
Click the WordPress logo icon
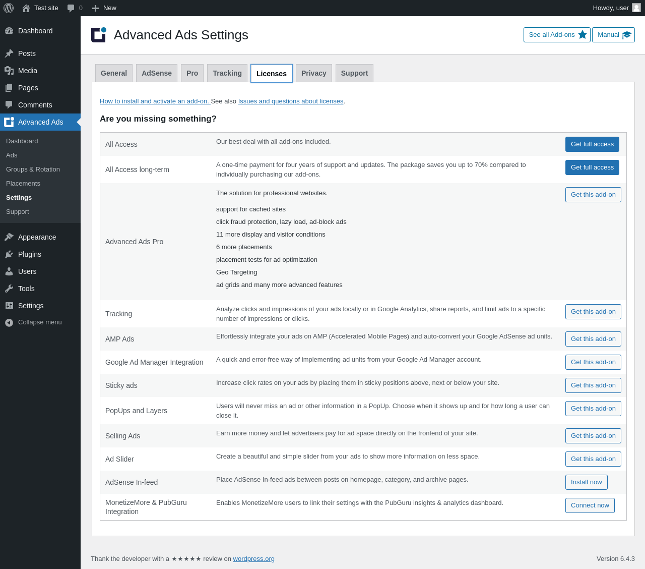9,8
